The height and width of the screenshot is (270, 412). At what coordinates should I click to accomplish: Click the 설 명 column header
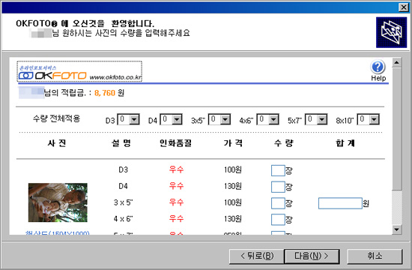(121, 143)
